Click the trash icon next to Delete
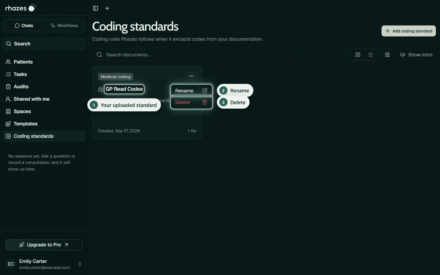 (x=205, y=102)
